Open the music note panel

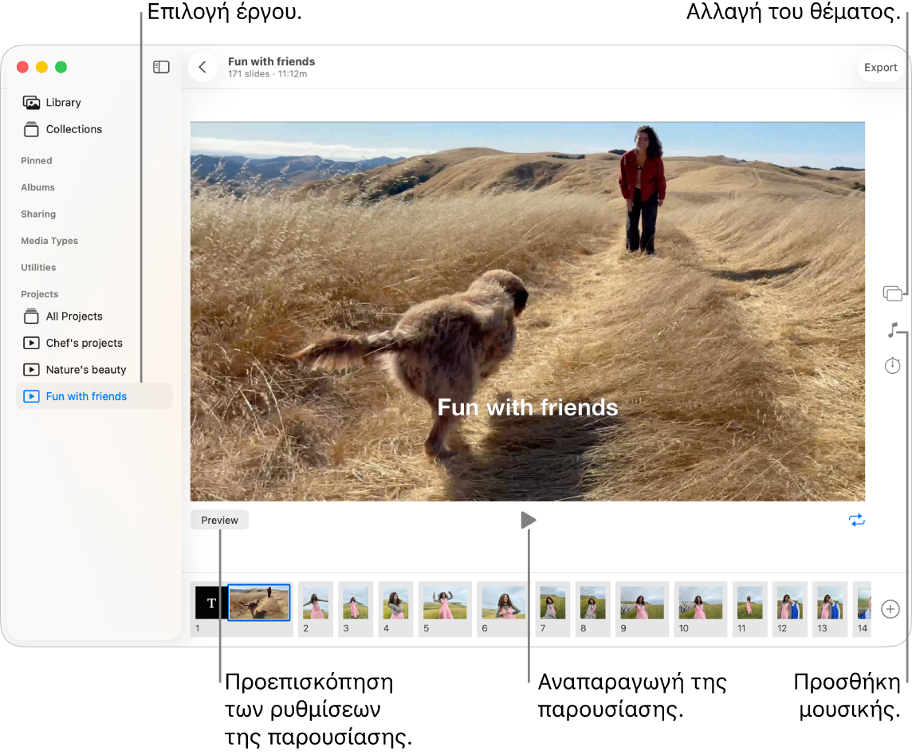click(892, 330)
